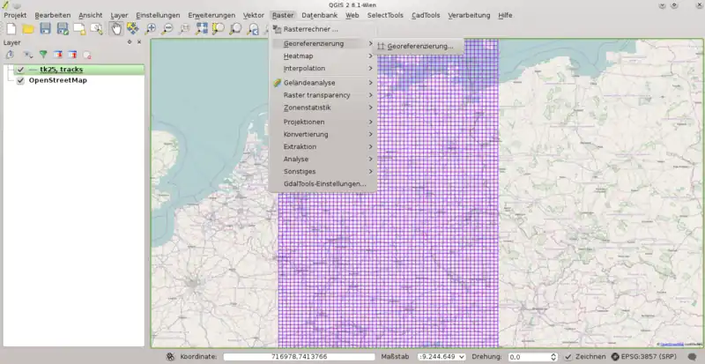The image size is (705, 364).
Task: Uncheck the OpenStreetMap layer visibility
Action: 20,80
